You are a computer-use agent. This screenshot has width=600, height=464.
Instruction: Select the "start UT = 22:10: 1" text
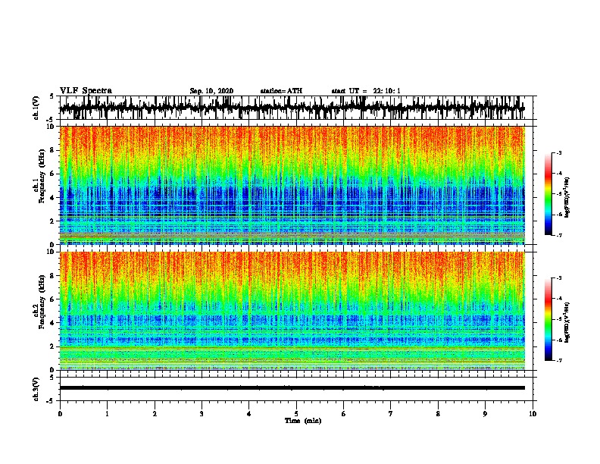point(366,91)
